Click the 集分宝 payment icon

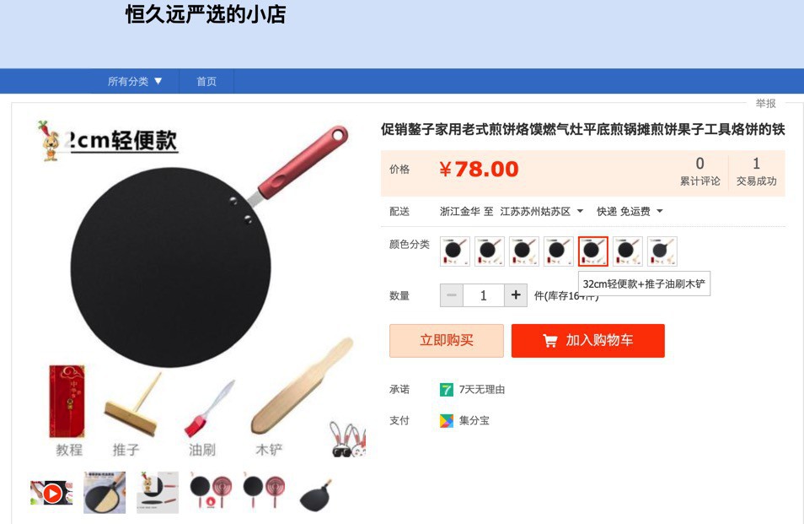click(x=446, y=421)
